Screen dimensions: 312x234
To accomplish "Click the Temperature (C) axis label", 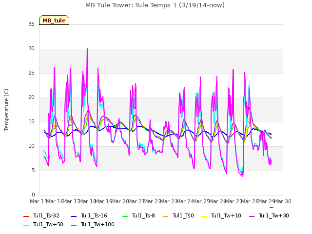I will pos(6,110).
